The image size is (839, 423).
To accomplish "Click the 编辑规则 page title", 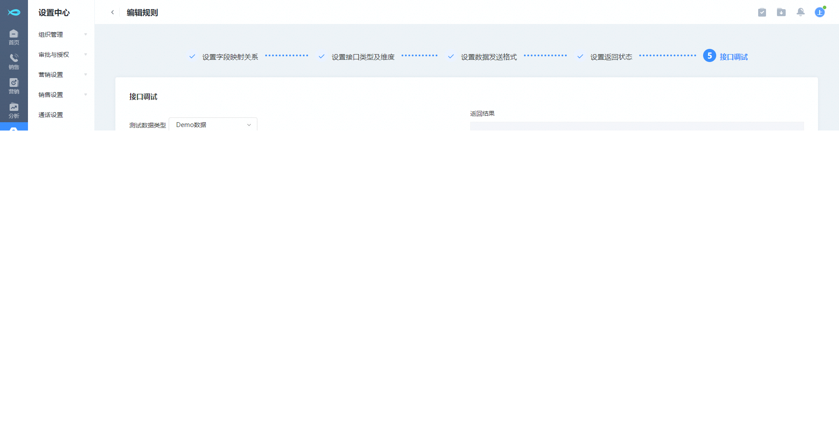I will coord(142,13).
